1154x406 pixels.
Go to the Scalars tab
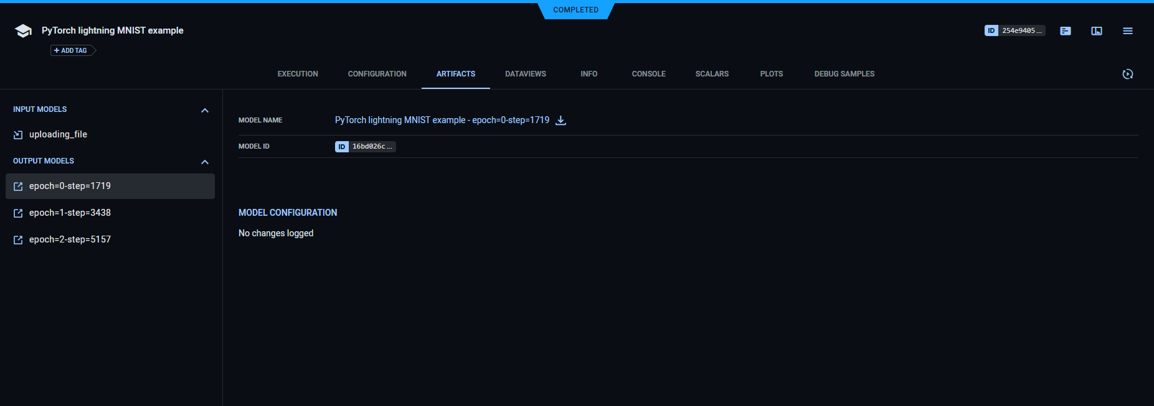(712, 74)
